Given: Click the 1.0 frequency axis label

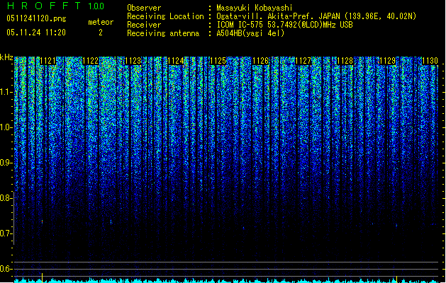Looking at the screenshot, I should tap(6, 127).
